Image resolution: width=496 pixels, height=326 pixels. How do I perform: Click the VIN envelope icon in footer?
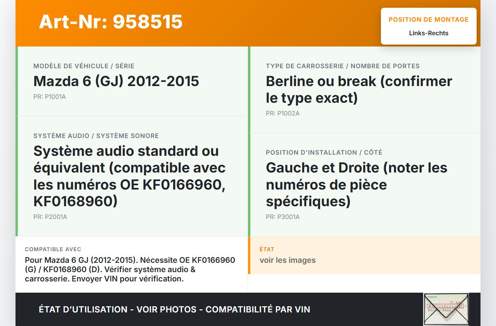(x=446, y=309)
